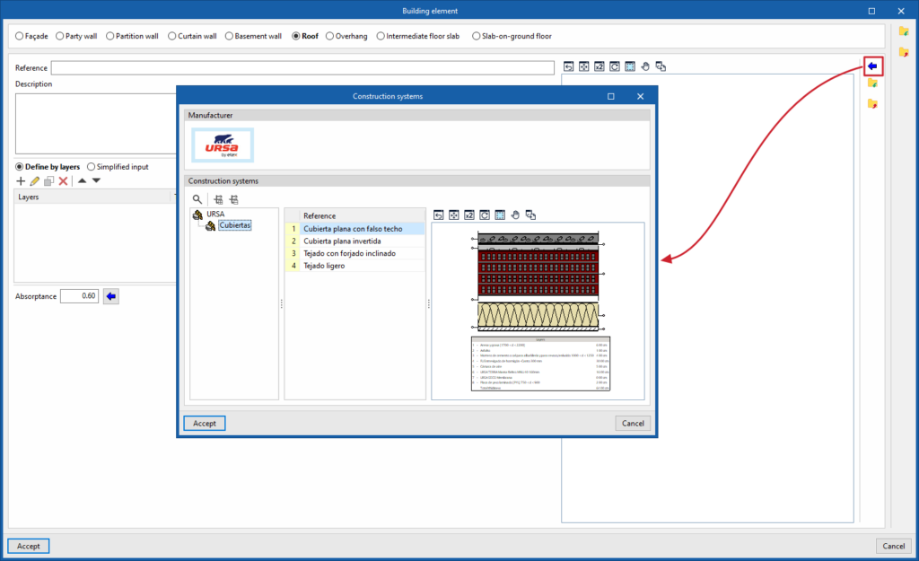This screenshot has width=919, height=561.
Task: Move layer up with the up arrow icon
Action: pos(82,180)
